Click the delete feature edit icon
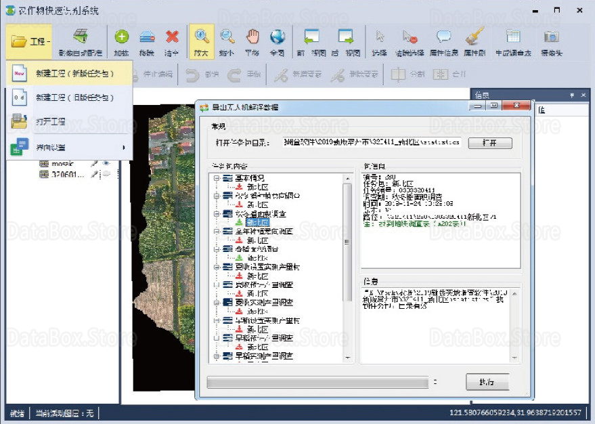This screenshot has height=424, width=595. pos(337,75)
